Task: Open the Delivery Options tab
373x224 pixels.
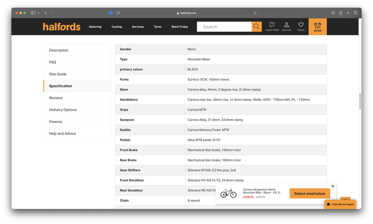Action: click(x=77, y=109)
